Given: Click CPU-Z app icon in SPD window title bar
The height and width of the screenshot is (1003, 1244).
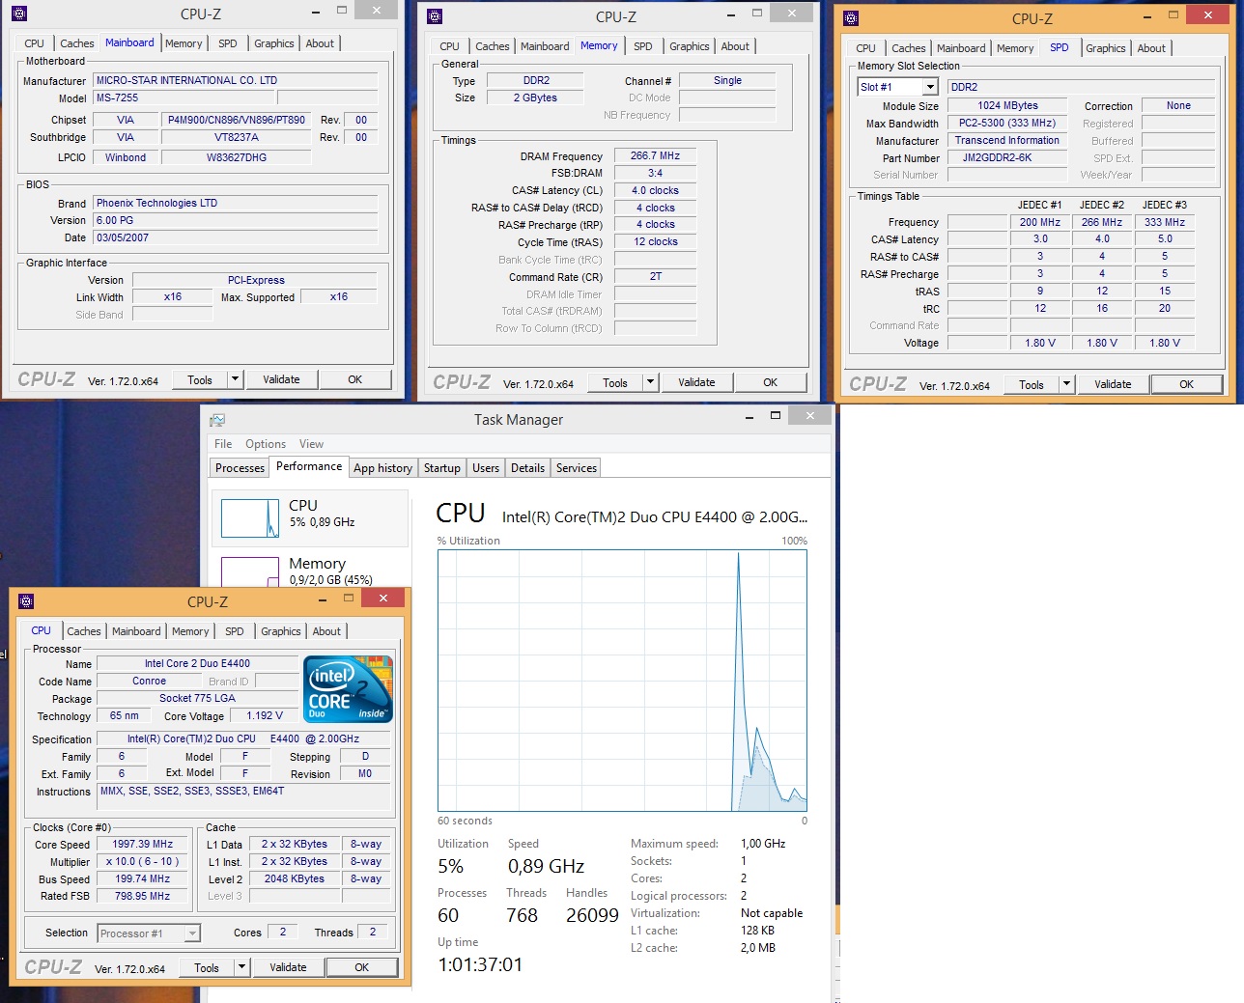Looking at the screenshot, I should tap(851, 18).
